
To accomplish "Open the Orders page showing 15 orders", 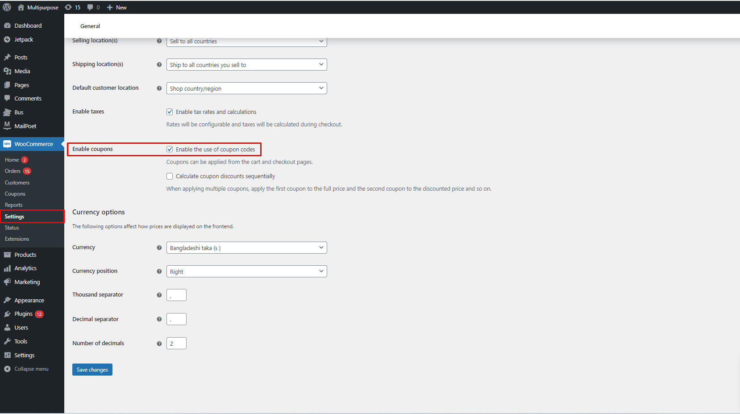I will coord(13,171).
